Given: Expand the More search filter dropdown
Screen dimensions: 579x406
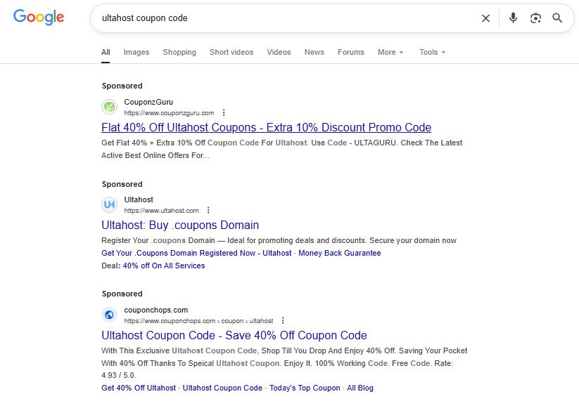Looking at the screenshot, I should [x=390, y=52].
